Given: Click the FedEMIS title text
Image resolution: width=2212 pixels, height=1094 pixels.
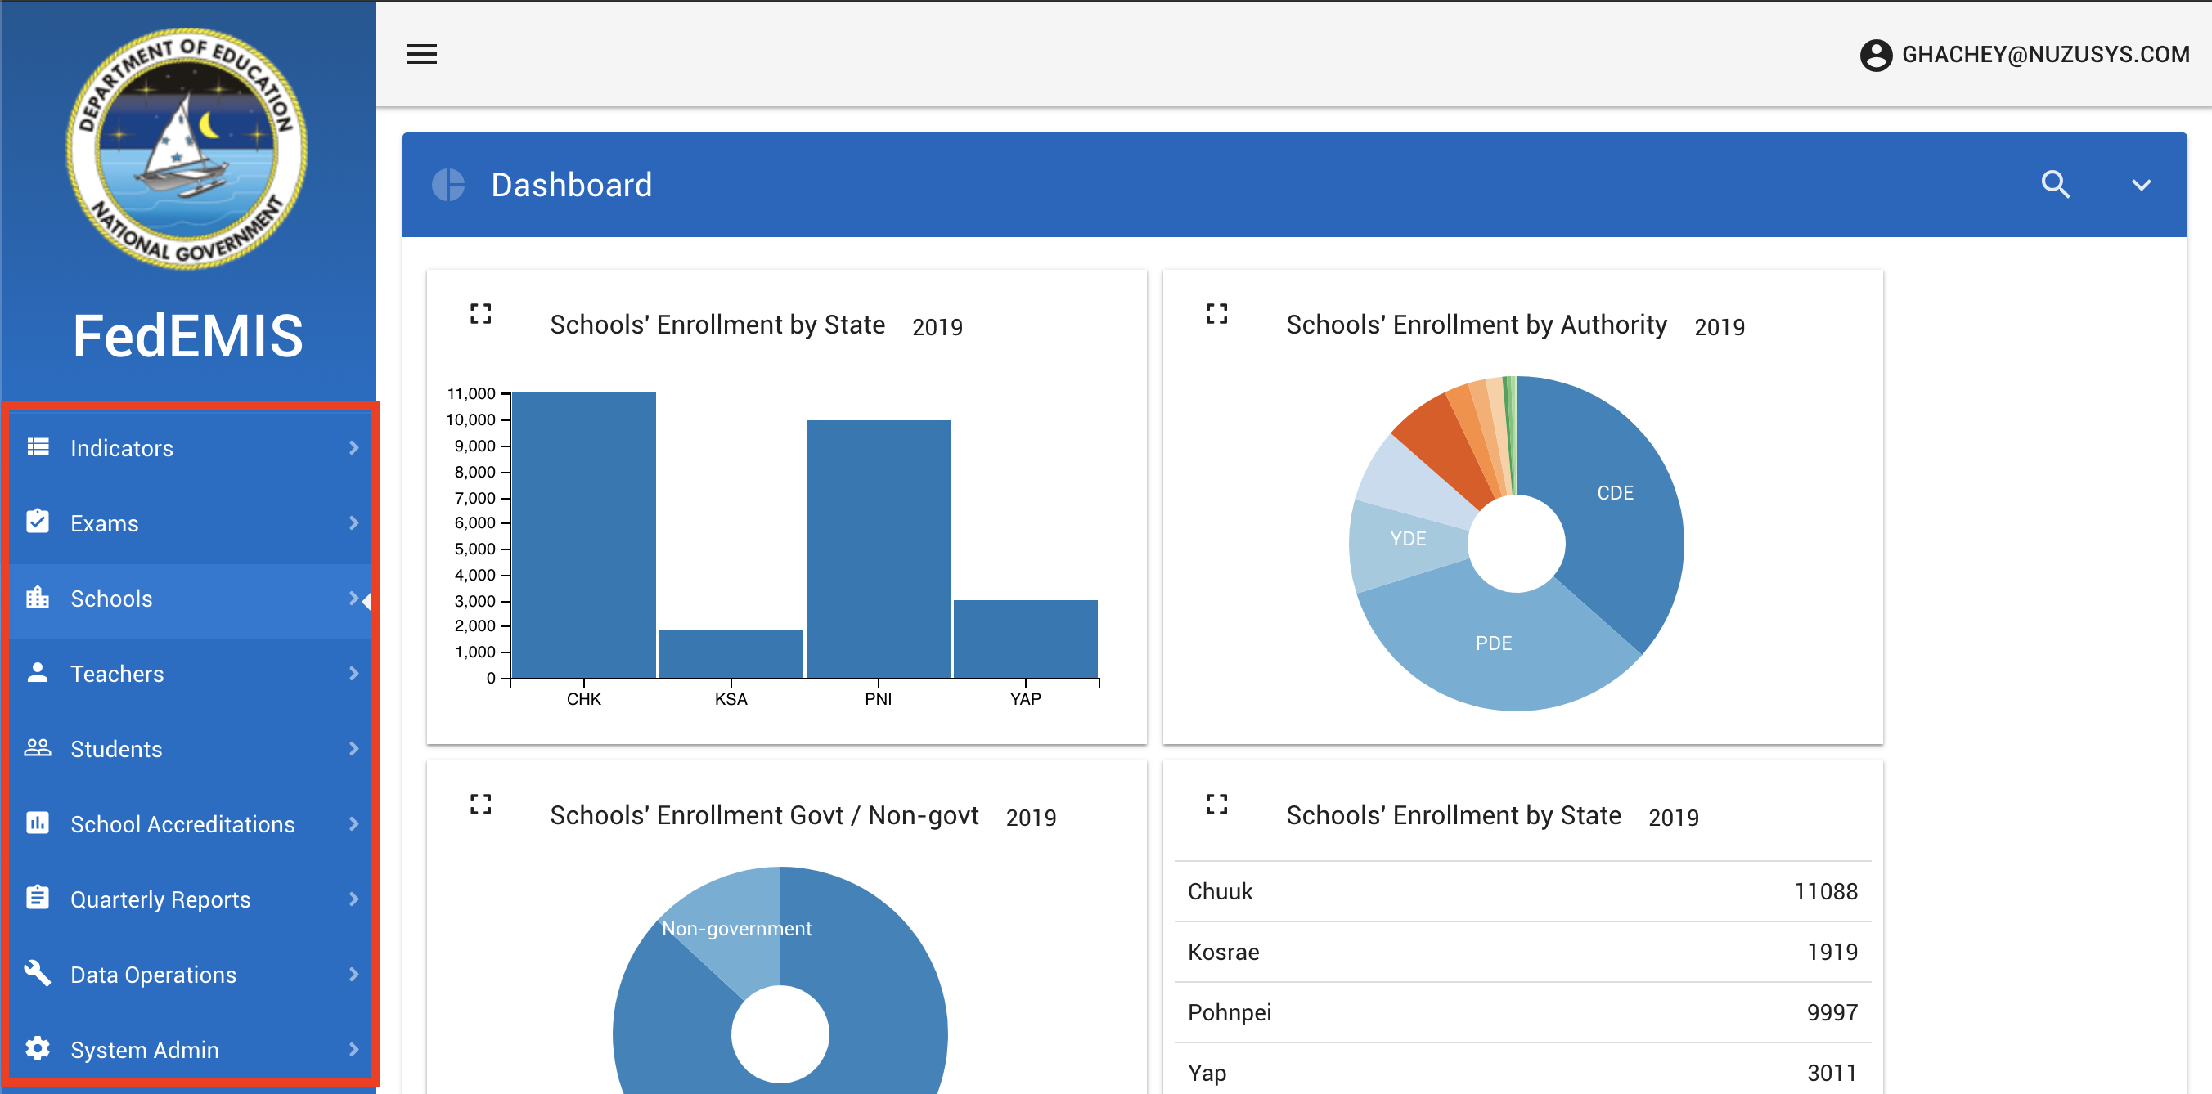Looking at the screenshot, I should [187, 335].
